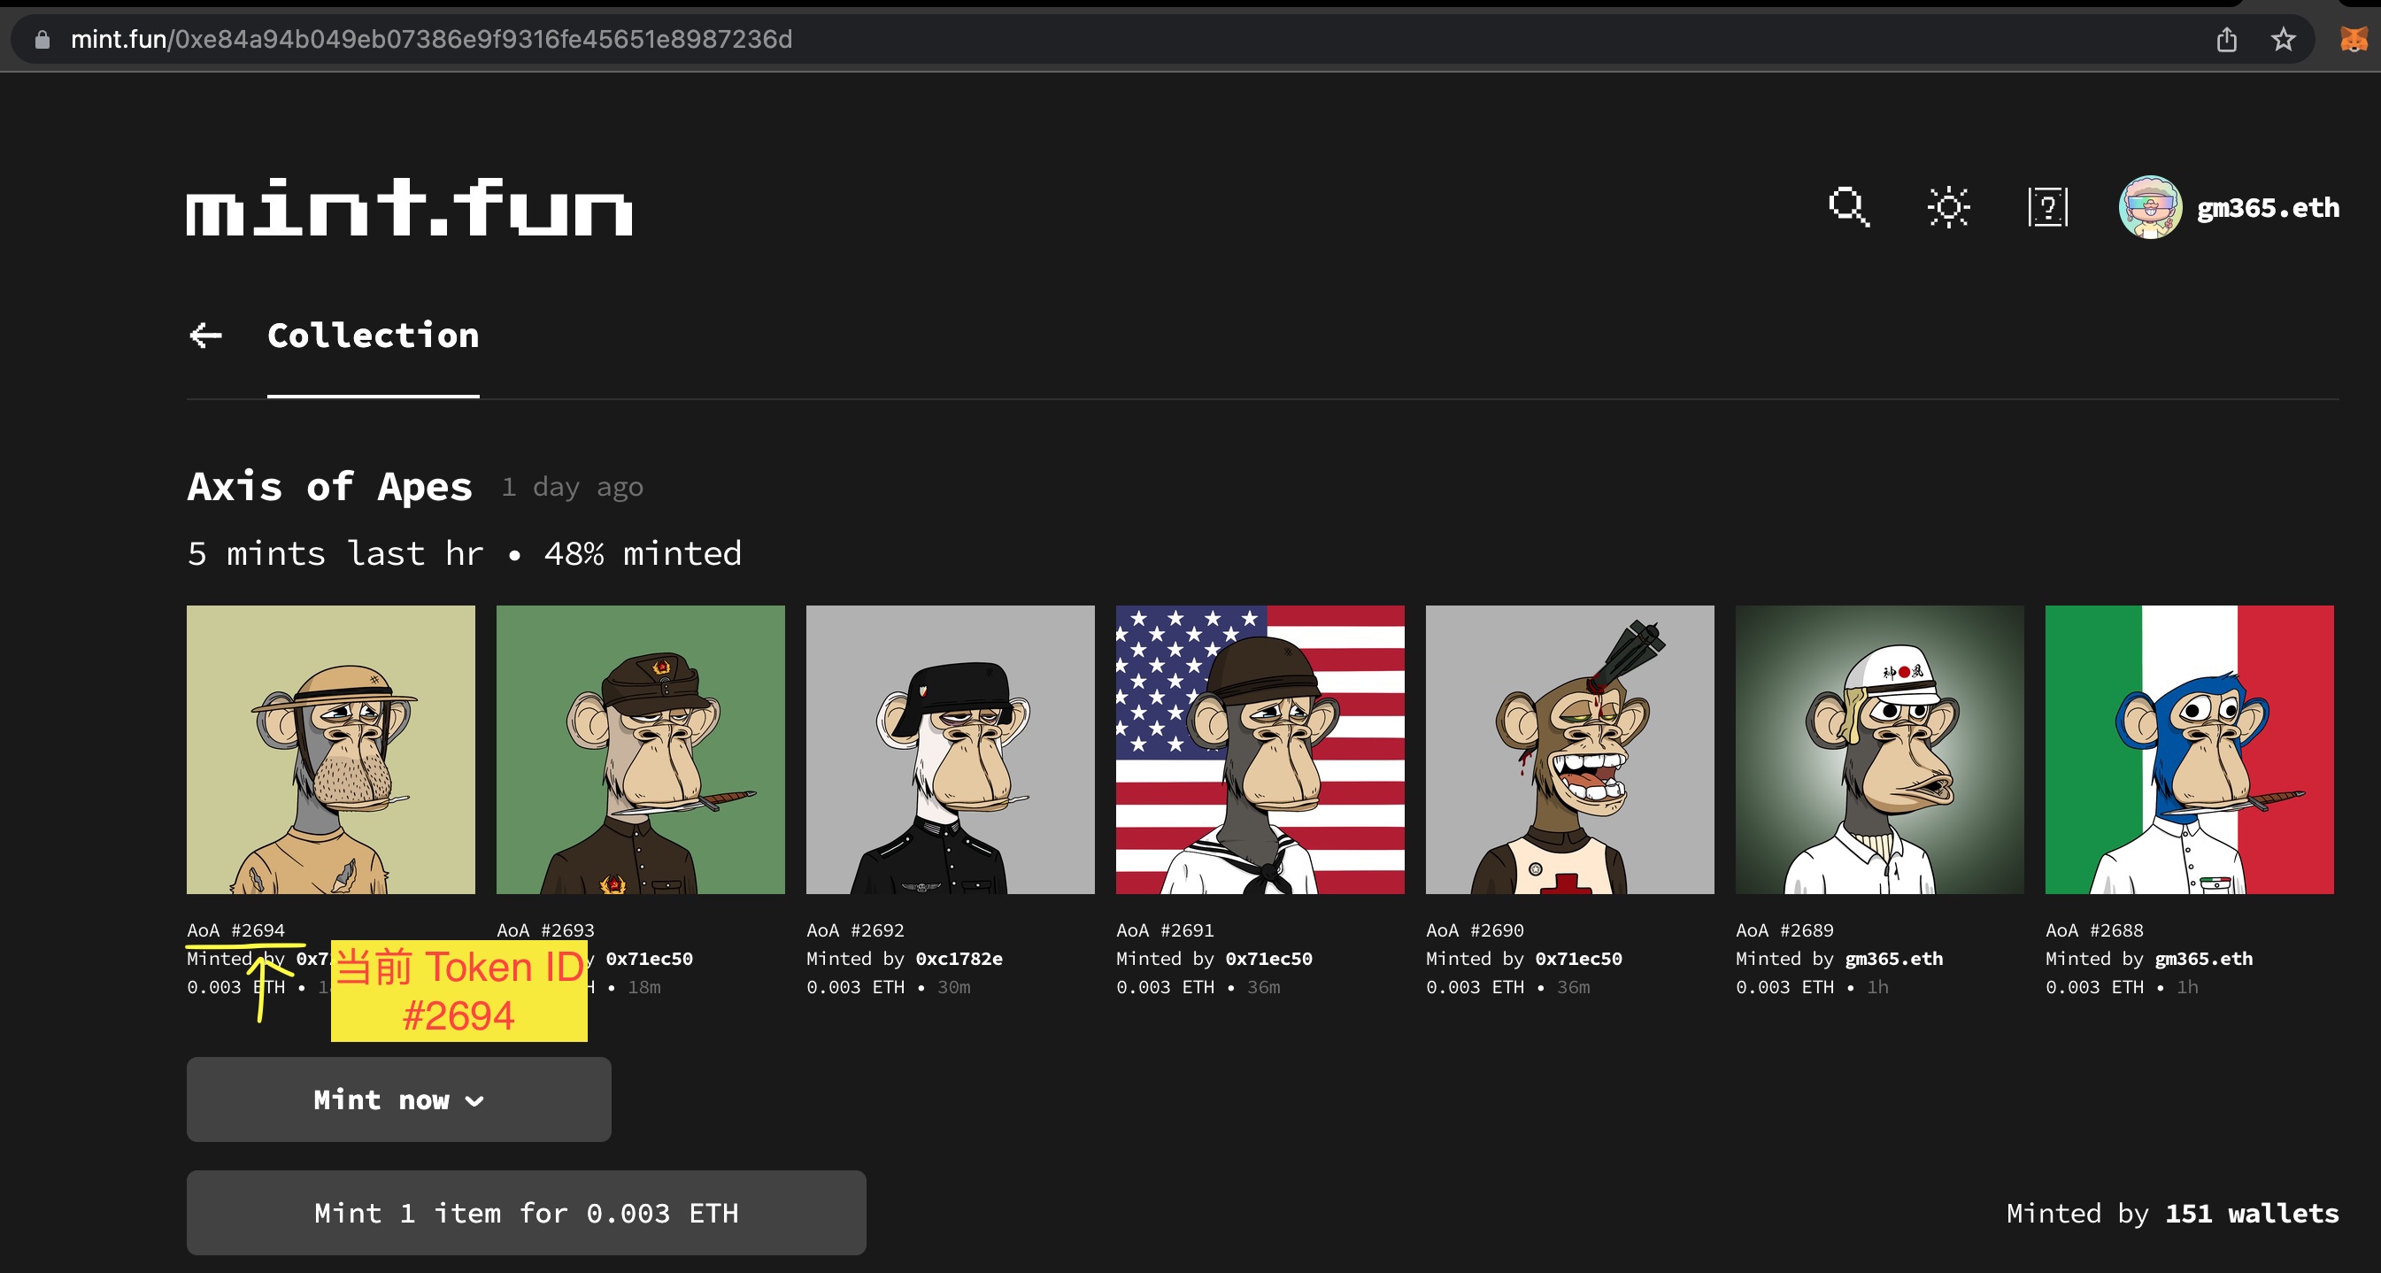Open the help question mark icon
2381x1273 pixels.
[2048, 207]
